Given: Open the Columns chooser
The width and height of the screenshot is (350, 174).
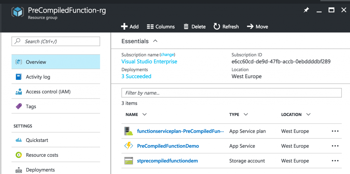Looking at the screenshot, I should point(161,27).
